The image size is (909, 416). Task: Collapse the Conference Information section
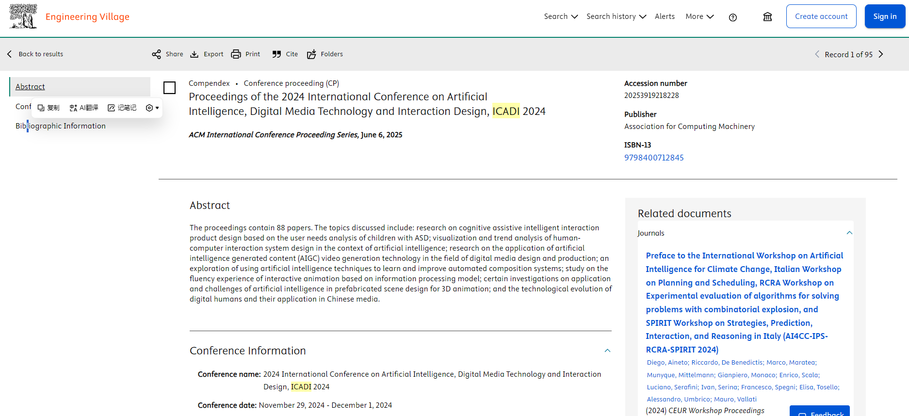[607, 351]
